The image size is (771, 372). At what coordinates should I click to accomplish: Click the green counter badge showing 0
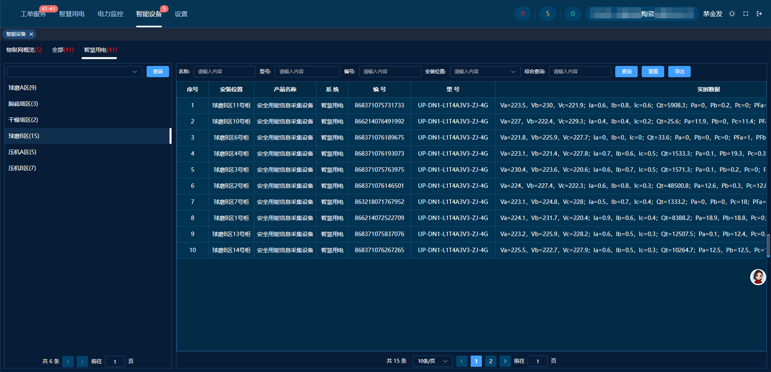pyautogui.click(x=572, y=14)
